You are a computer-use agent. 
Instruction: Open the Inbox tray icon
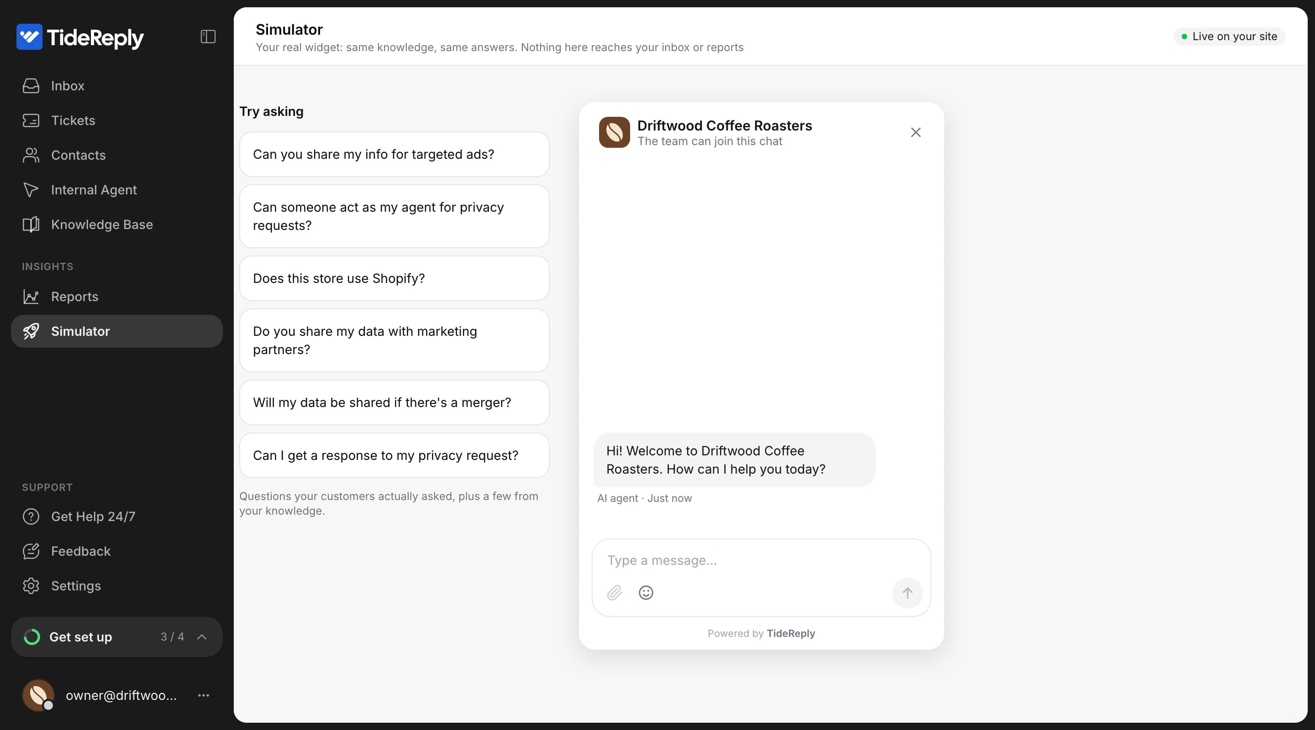[x=31, y=86]
